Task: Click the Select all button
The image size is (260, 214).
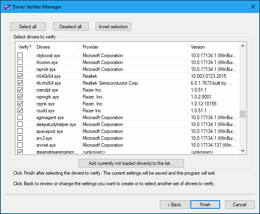Action: (28, 27)
